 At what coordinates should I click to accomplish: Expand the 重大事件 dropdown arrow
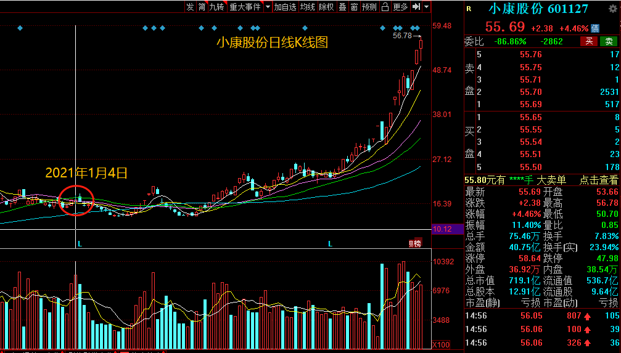point(268,7)
